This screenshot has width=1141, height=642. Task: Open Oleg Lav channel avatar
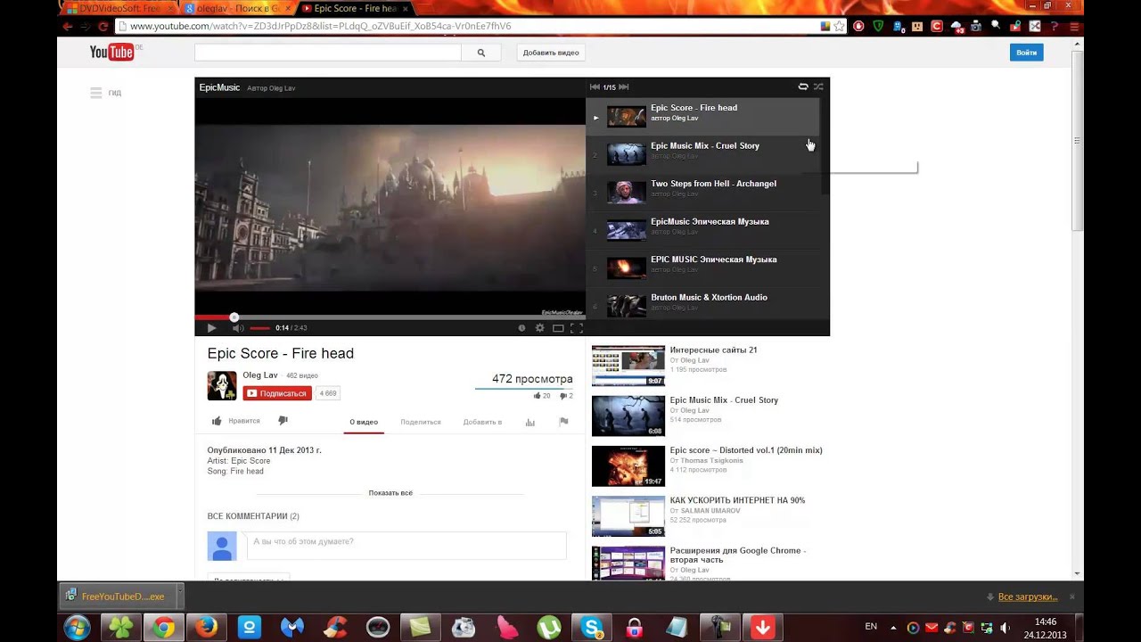click(222, 386)
